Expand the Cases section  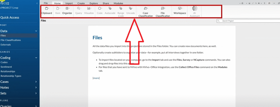(36, 82)
